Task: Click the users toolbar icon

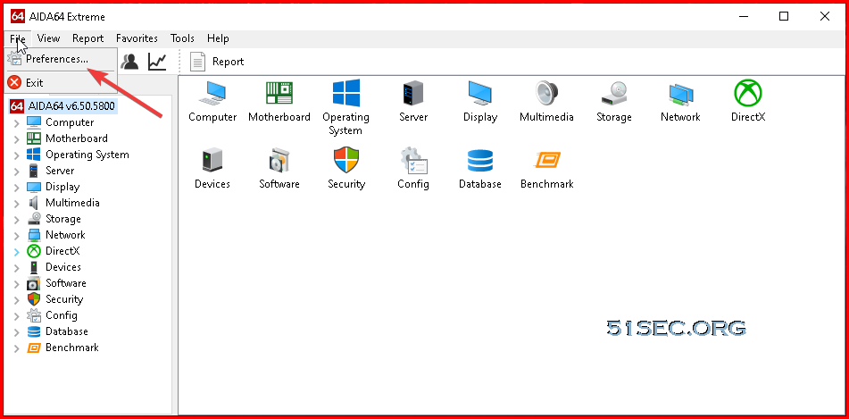Action: click(x=130, y=62)
